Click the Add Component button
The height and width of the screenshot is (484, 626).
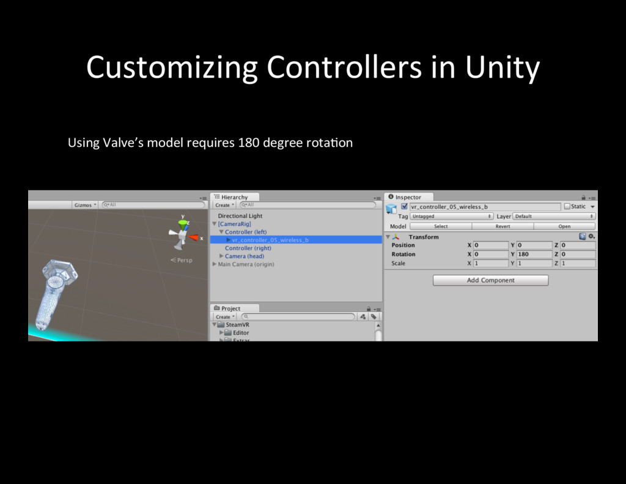(x=491, y=280)
